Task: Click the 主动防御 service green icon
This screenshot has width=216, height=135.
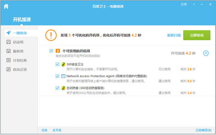Action: click(x=63, y=88)
